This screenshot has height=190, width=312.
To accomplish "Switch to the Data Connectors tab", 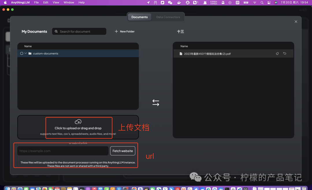I will coord(168,17).
